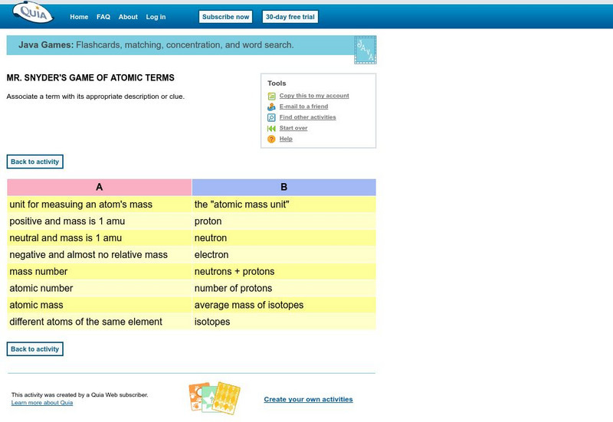The height and width of the screenshot is (422, 613).
Task: Follow the Learn more about Quia link
Action: (x=42, y=402)
